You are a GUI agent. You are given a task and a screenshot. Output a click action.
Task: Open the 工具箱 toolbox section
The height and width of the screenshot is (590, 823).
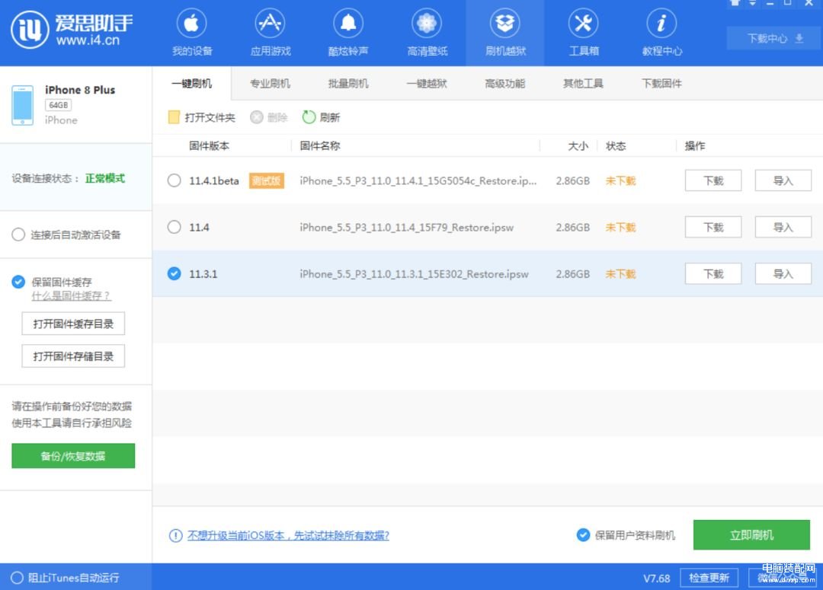[x=583, y=33]
